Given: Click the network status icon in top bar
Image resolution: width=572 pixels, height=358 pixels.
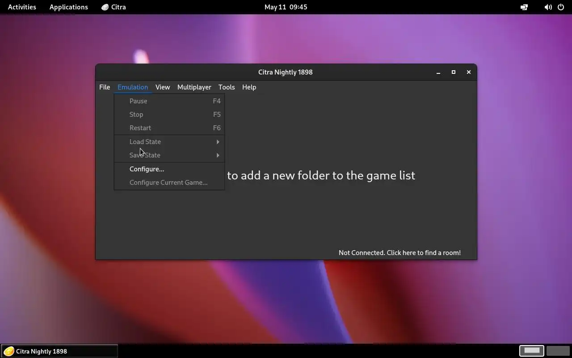Looking at the screenshot, I should click(x=524, y=7).
